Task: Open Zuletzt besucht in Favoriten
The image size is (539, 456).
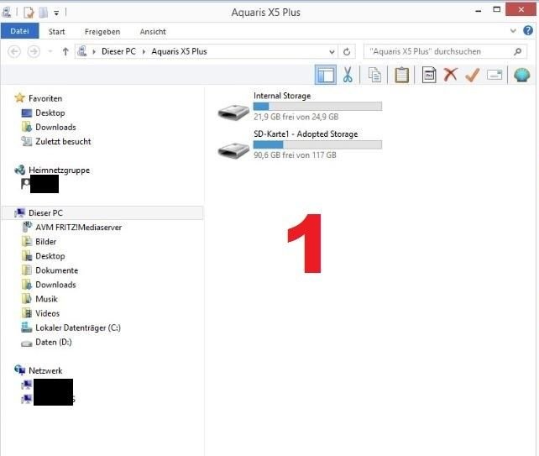Action: (x=63, y=142)
